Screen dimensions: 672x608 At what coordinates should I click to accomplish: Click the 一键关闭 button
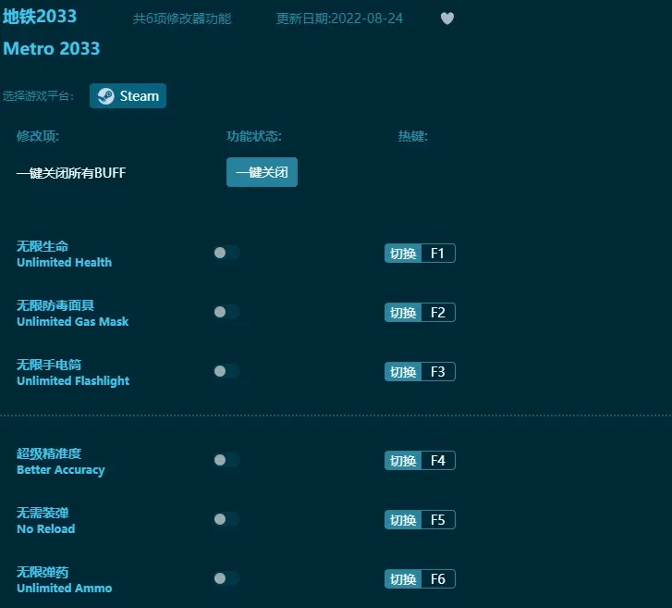[x=262, y=172]
